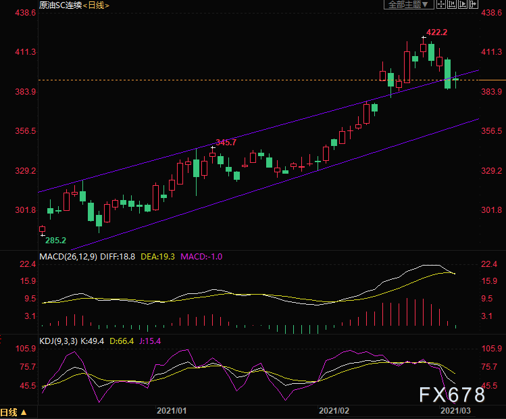Click the 原油SC连续 contract title
Viewport: 506px width, 419px height.
click(x=60, y=5)
